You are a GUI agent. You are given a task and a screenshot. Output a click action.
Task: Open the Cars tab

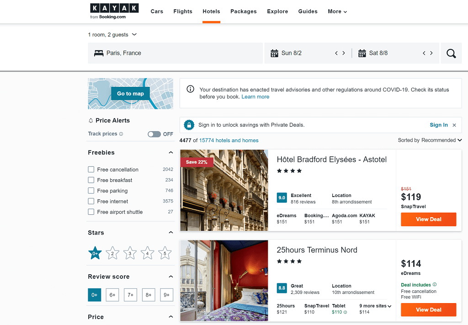tap(157, 11)
